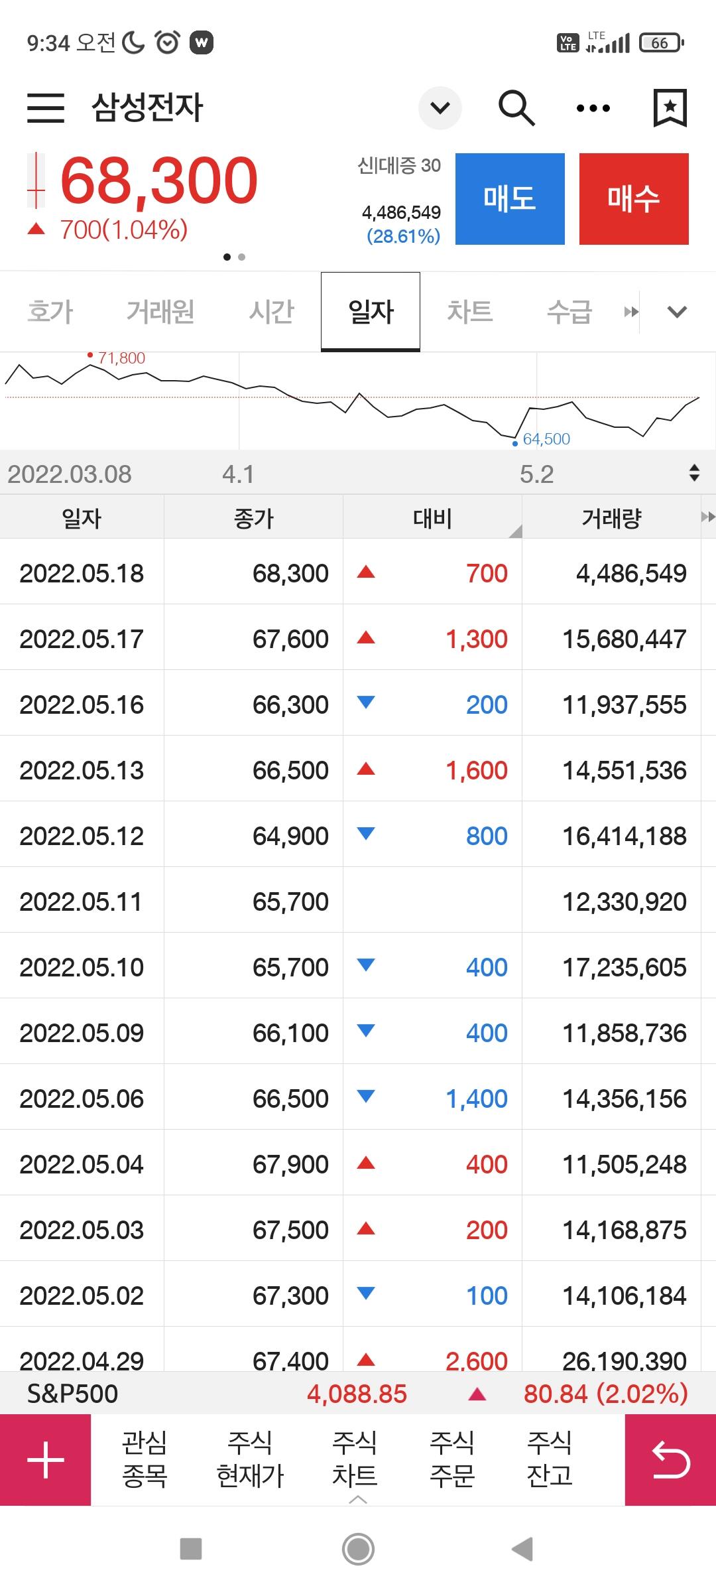Tap the S&P500 ticker bar
Screen dimensions: 716x1592
[x=358, y=1393]
